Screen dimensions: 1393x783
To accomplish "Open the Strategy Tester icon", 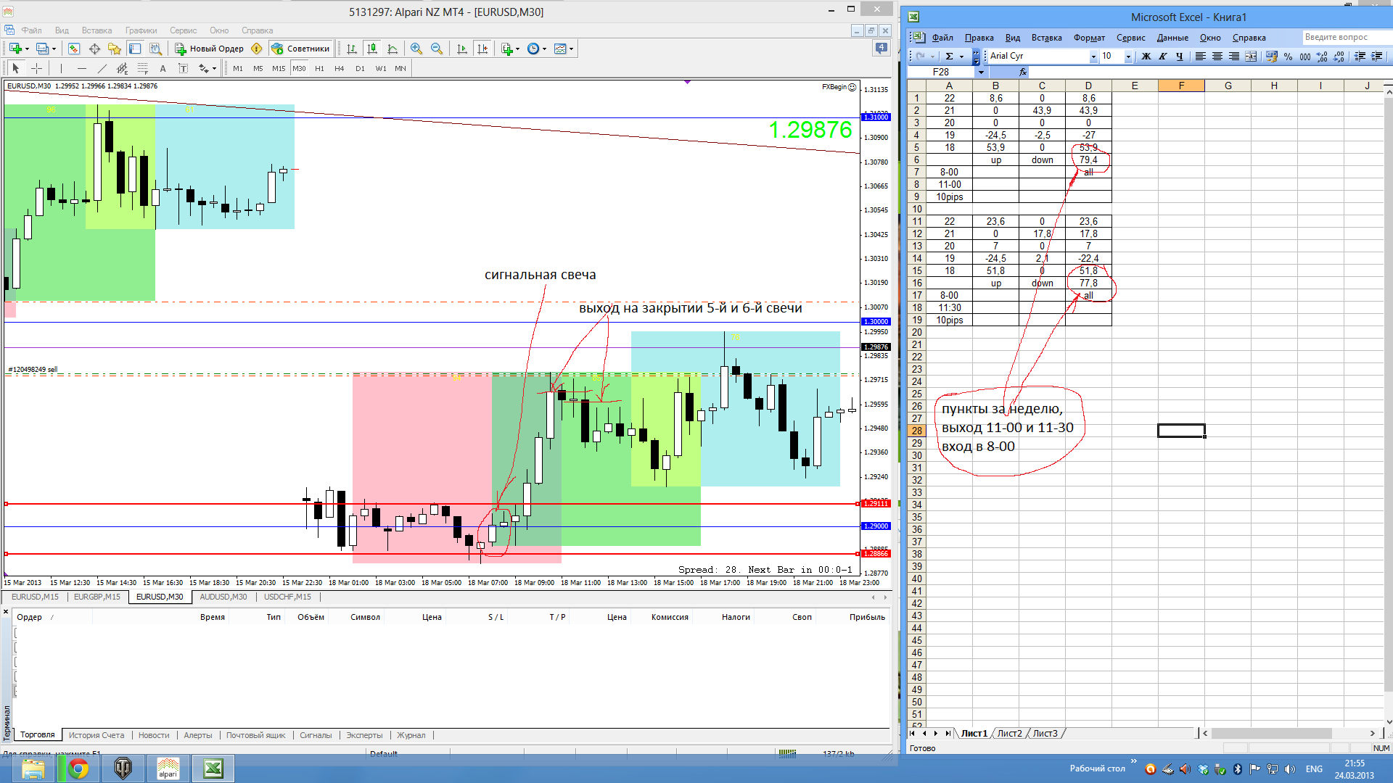I will (155, 49).
